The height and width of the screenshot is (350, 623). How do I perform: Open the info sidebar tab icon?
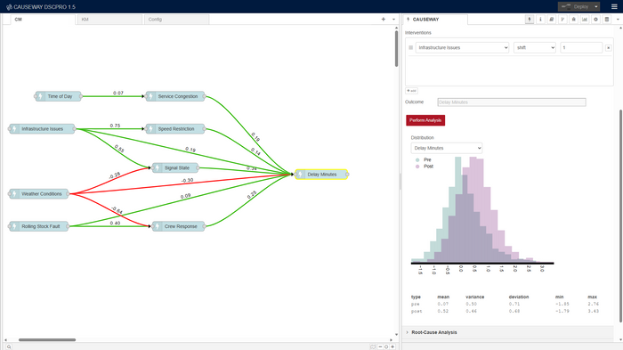[540, 19]
